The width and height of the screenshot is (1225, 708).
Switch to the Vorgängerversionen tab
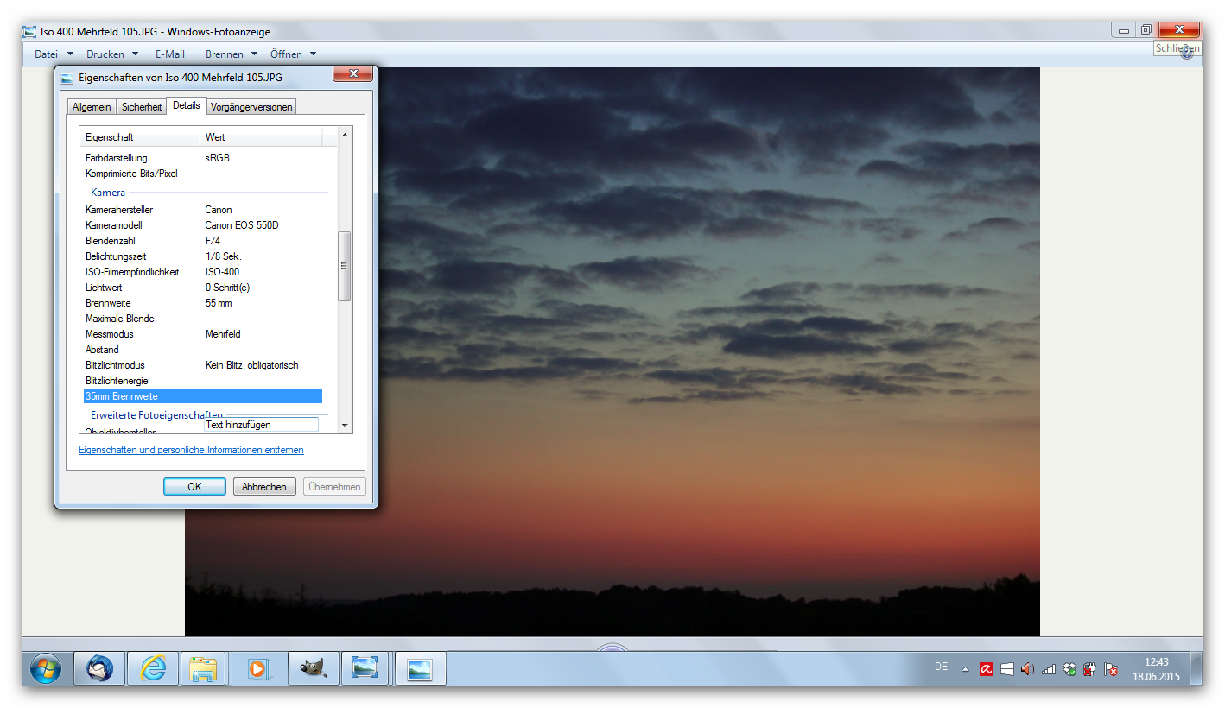coord(251,107)
